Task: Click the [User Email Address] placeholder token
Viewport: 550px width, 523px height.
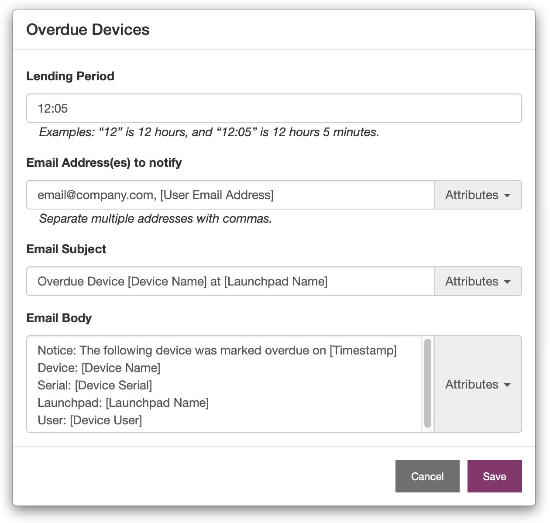Action: click(217, 195)
